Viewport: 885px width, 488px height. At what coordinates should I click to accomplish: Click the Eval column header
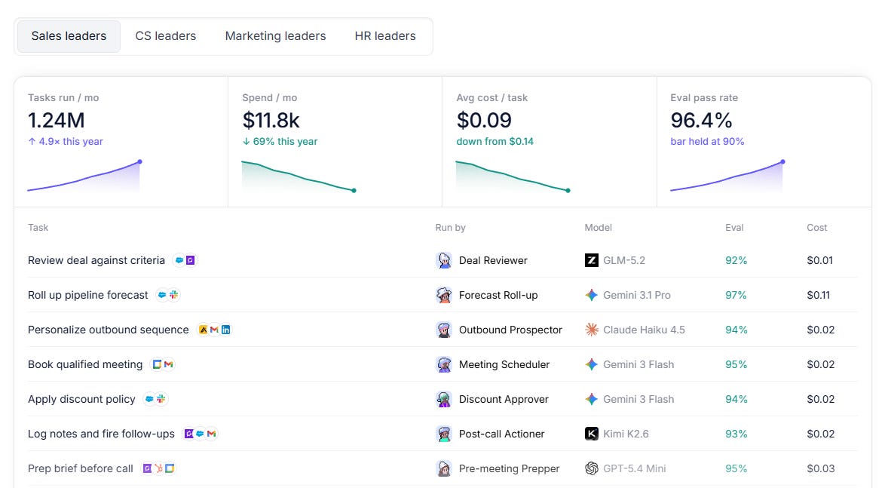(733, 228)
